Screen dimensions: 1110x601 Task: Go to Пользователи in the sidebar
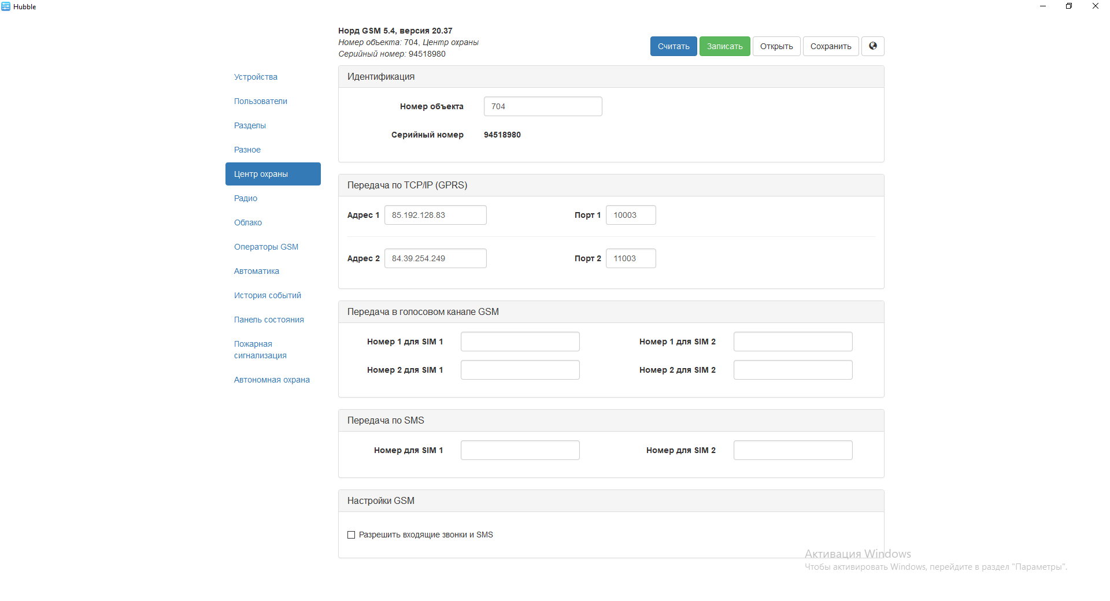(261, 101)
